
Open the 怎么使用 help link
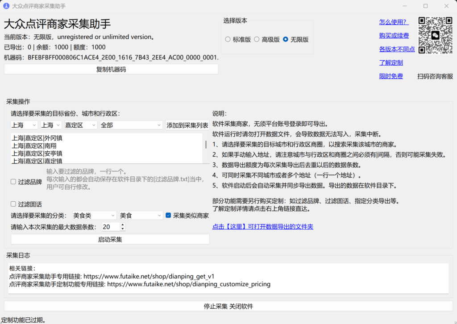(x=394, y=21)
